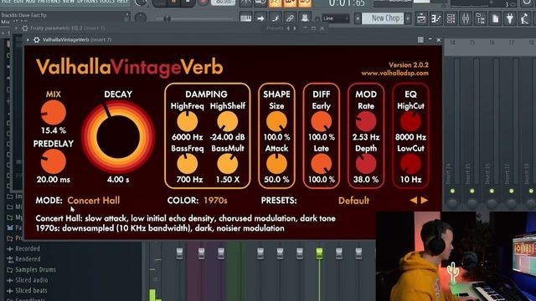Open the www.valhalladsp.com link
Image resolution: width=536 pixels, height=301 pixels.
pyautogui.click(x=394, y=73)
